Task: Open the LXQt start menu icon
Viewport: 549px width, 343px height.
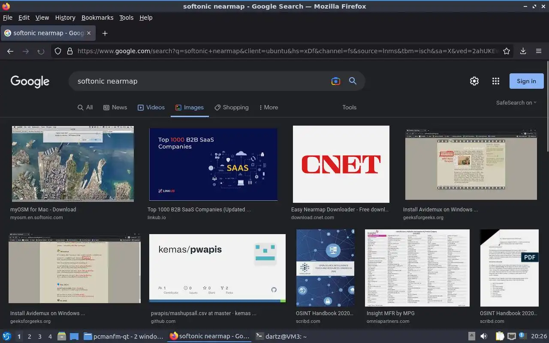Action: coord(7,336)
